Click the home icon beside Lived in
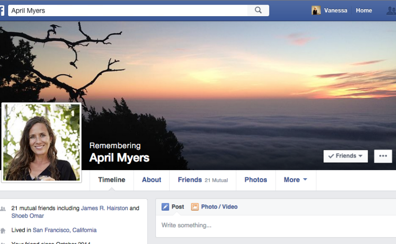The image size is (396, 244). click(4, 230)
